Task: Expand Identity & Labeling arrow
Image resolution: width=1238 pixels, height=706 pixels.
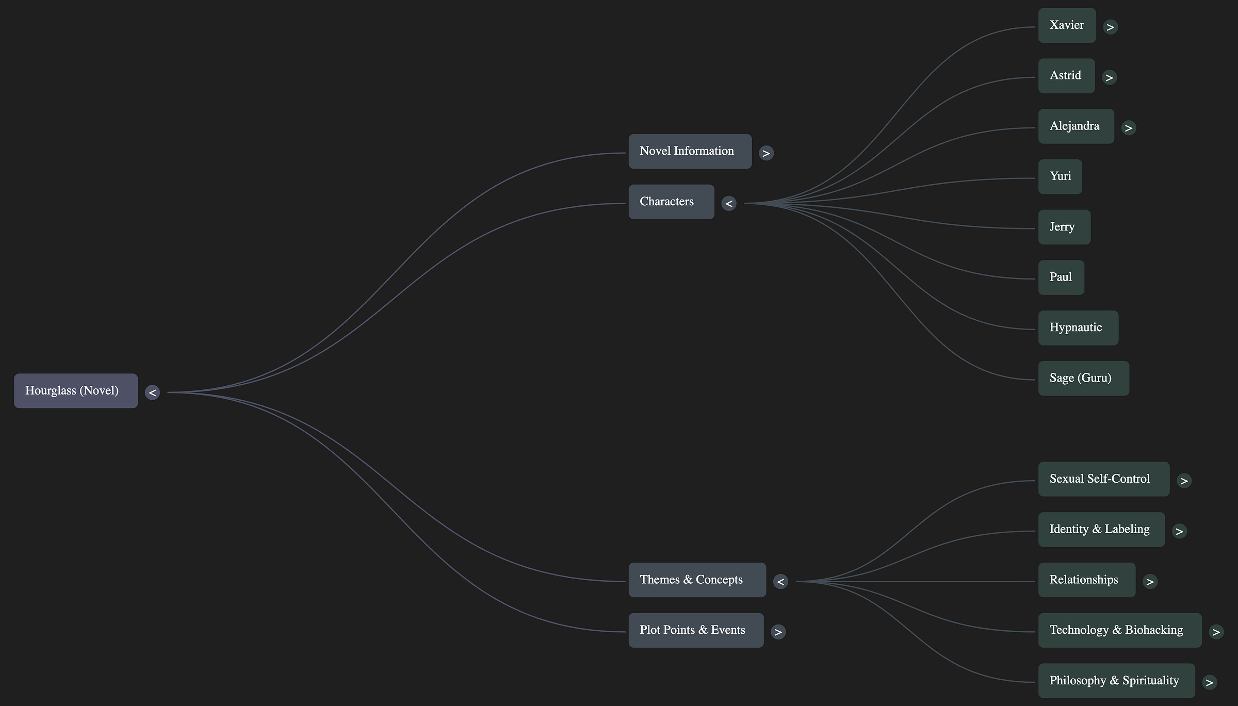Action: (1179, 531)
